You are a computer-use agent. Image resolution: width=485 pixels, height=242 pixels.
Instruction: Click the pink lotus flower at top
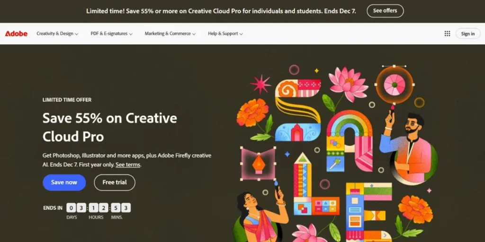(x=349, y=84)
